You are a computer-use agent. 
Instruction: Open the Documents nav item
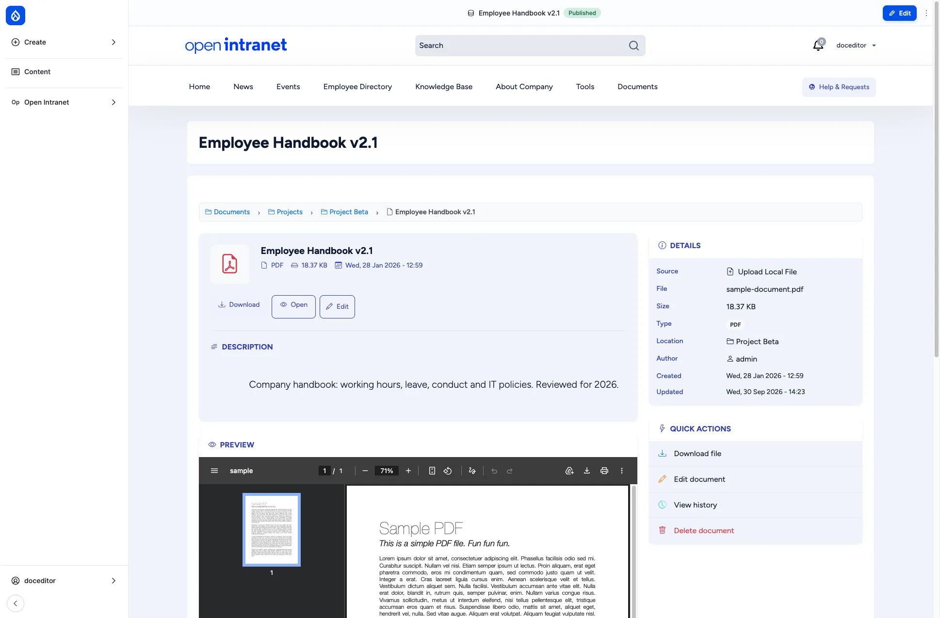click(x=637, y=87)
